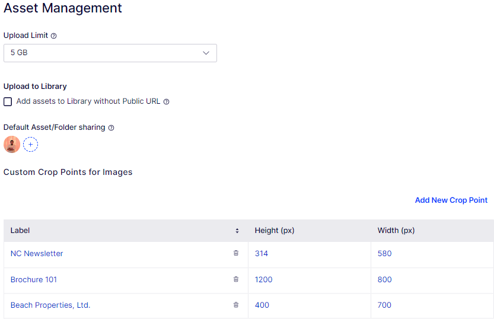The width and height of the screenshot is (494, 319).
Task: Click the user avatar under Default sharing
Action: coord(12,145)
